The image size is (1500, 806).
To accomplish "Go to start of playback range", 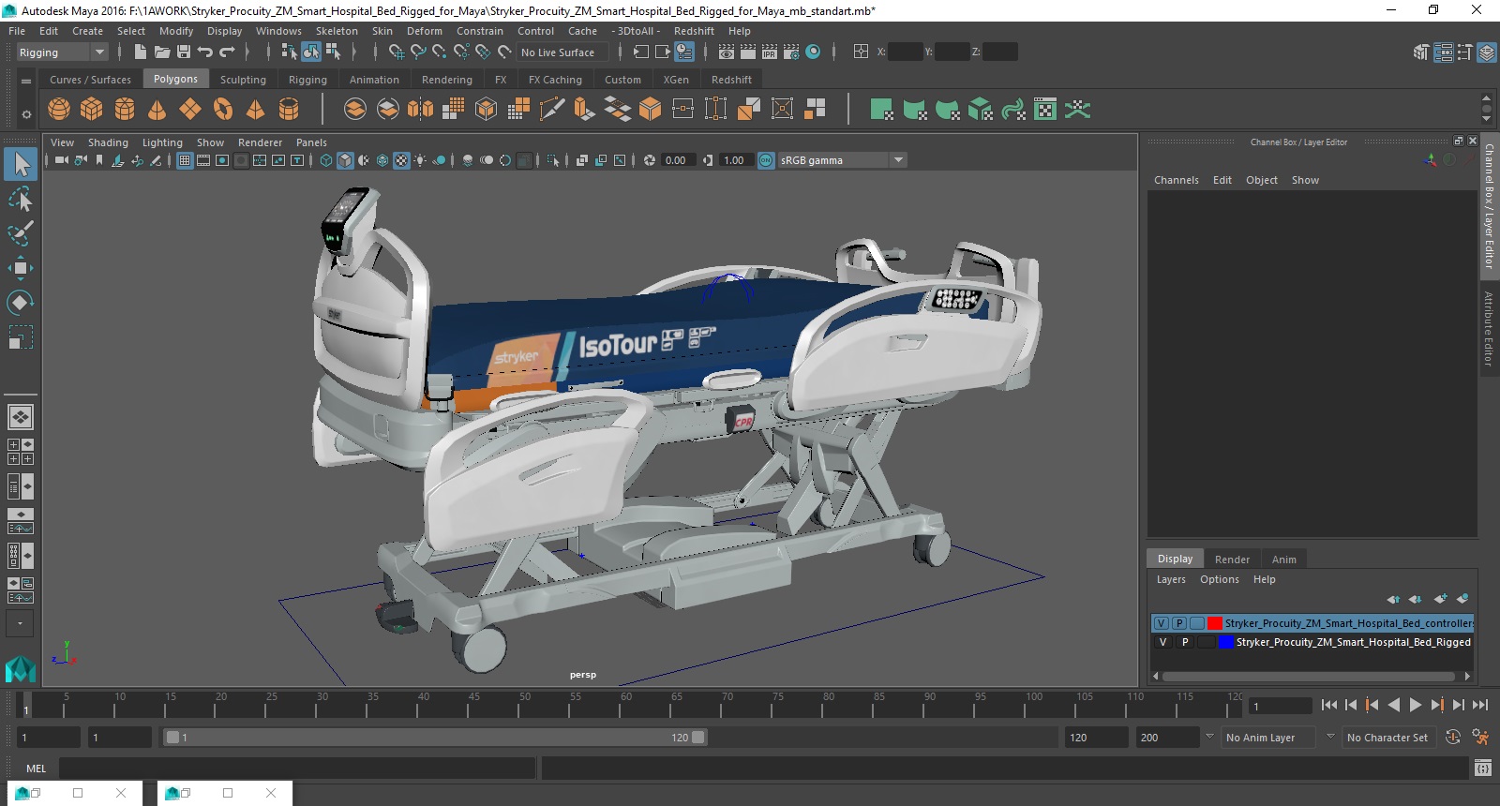I will pyautogui.click(x=1329, y=705).
